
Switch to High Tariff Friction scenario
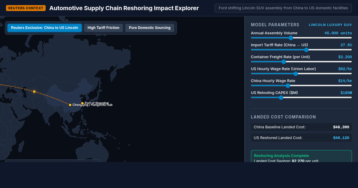[x=104, y=28]
